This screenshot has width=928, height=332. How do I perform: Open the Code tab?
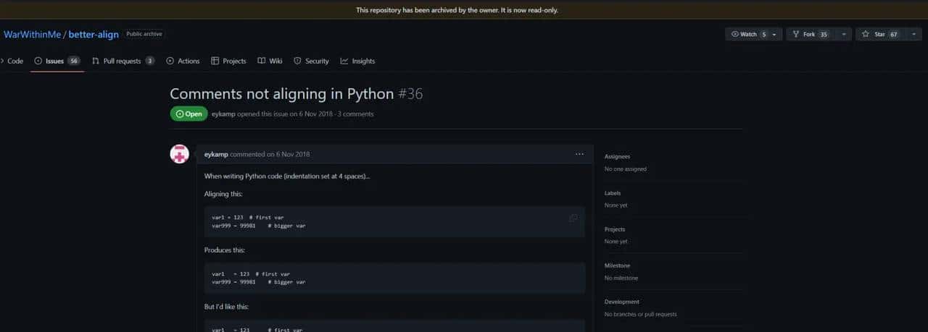tap(12, 61)
